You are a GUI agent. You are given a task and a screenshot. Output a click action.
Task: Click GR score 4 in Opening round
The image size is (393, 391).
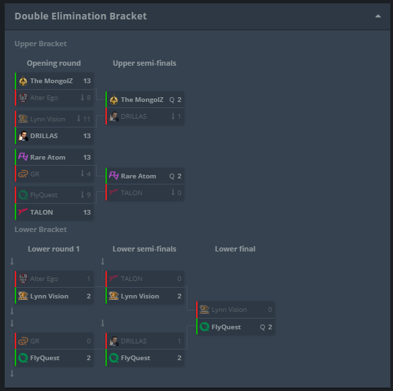pyautogui.click(x=89, y=174)
